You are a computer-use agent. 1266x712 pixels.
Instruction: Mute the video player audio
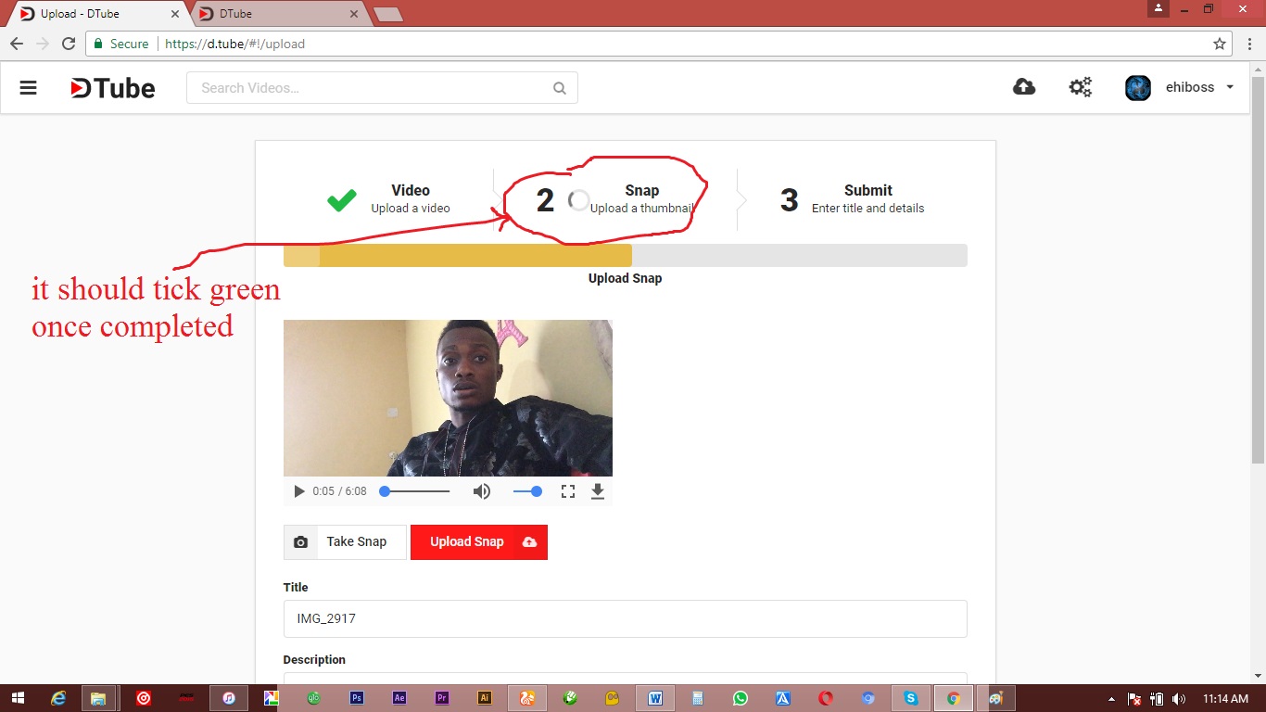(x=482, y=491)
